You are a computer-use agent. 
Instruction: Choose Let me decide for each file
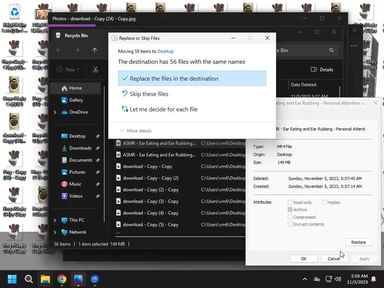[192, 109]
